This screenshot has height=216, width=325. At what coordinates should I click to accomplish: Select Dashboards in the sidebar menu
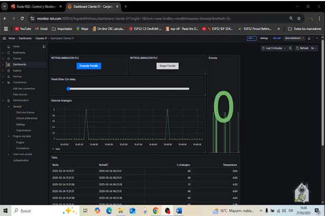[x=20, y=64]
